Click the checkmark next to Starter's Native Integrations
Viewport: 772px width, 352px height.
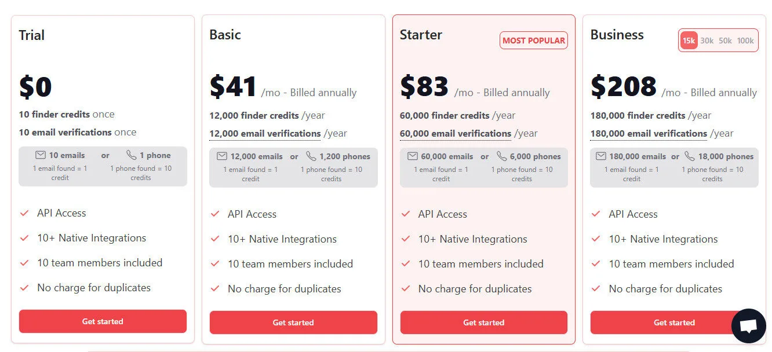pyautogui.click(x=406, y=239)
